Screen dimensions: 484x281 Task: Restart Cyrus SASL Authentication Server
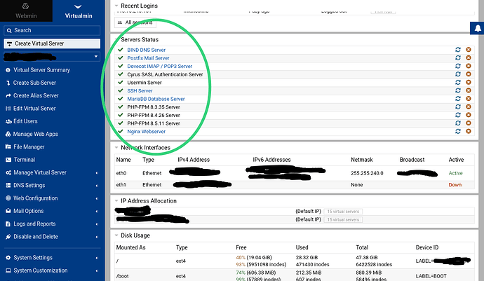pyautogui.click(x=458, y=74)
